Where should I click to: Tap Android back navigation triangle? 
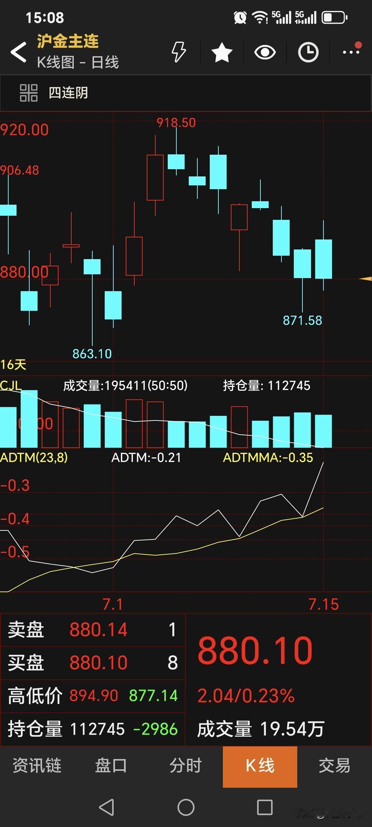106,807
